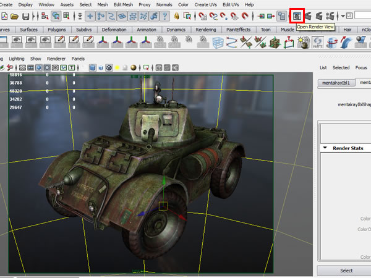Expand the input line operations dropdown arrow
Screen dimensions: 371x278
tap(343, 16)
